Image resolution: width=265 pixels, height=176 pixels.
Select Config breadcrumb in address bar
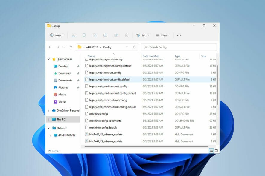click(107, 47)
